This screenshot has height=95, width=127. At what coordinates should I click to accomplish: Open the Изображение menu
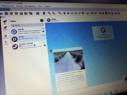[8, 6]
